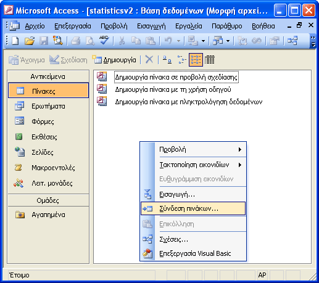Select Δημιουργία πίνακα σε προβολή σχεδίασης
The width and height of the screenshot is (319, 283).
pyautogui.click(x=176, y=77)
